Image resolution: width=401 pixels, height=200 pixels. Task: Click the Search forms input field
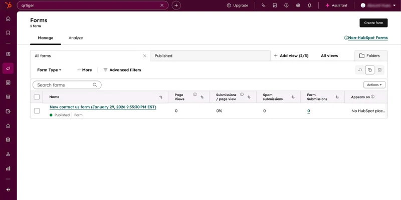coord(64,85)
